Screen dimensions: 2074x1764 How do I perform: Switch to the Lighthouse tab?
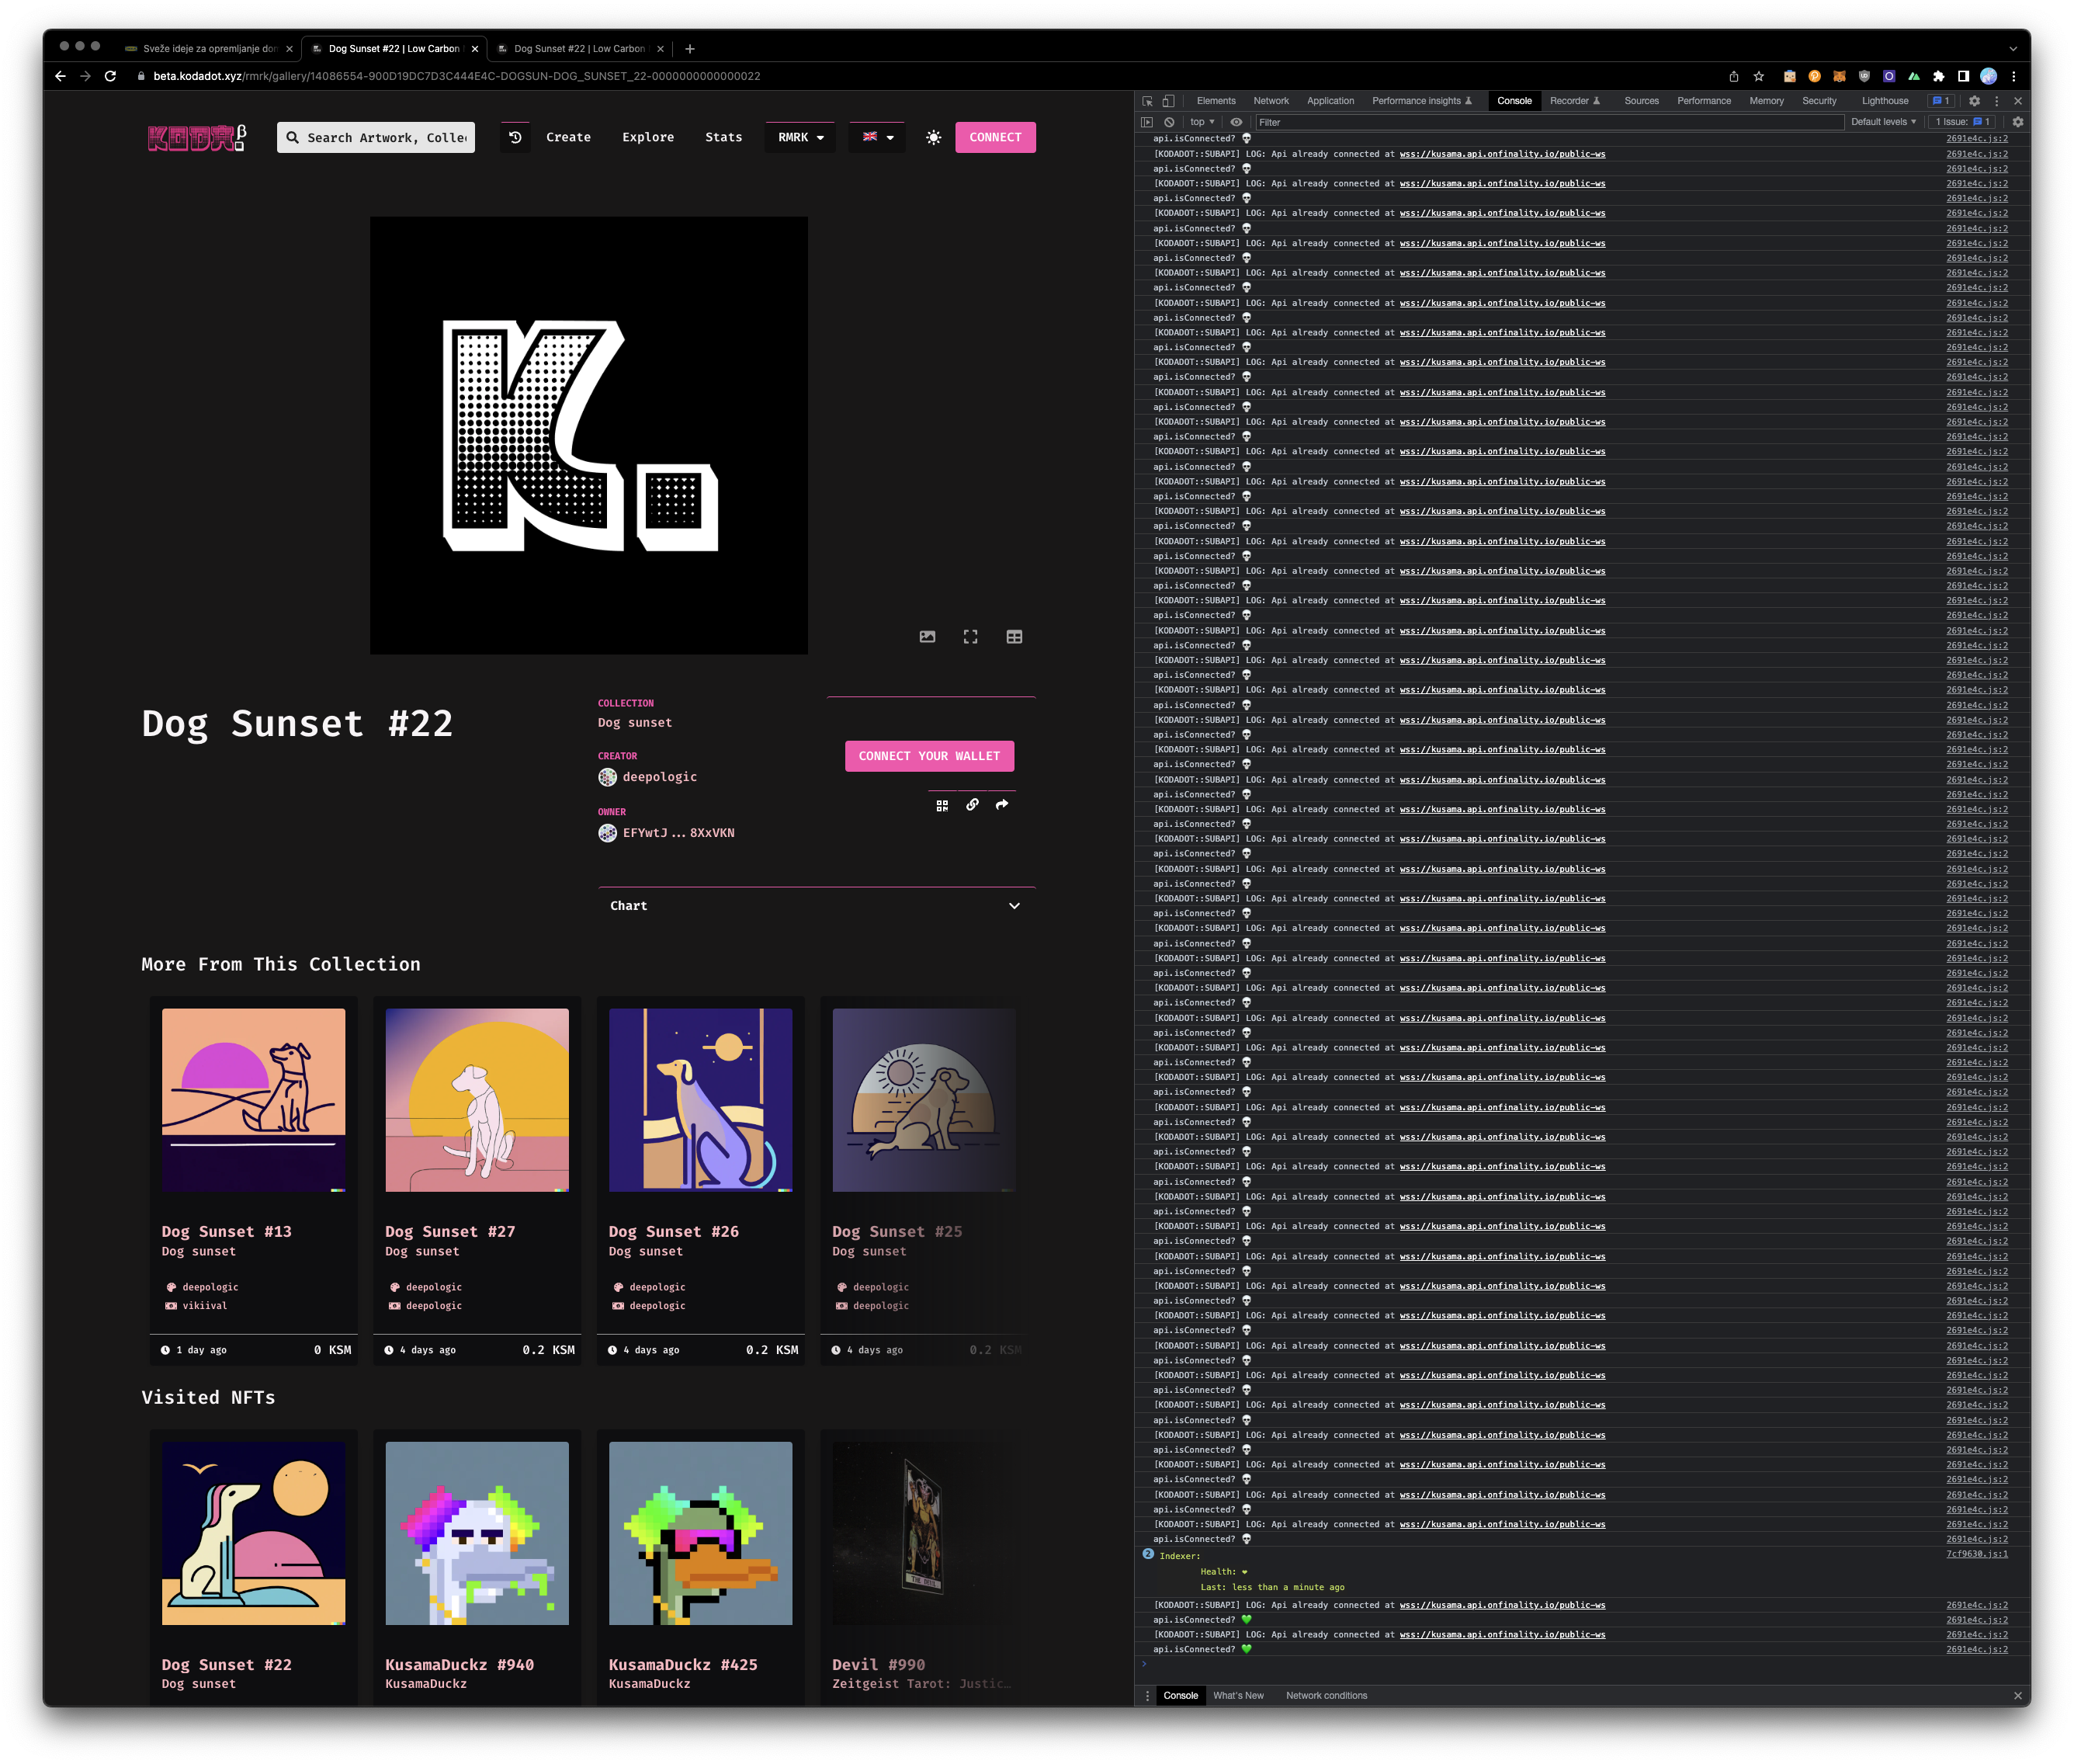click(x=1884, y=101)
